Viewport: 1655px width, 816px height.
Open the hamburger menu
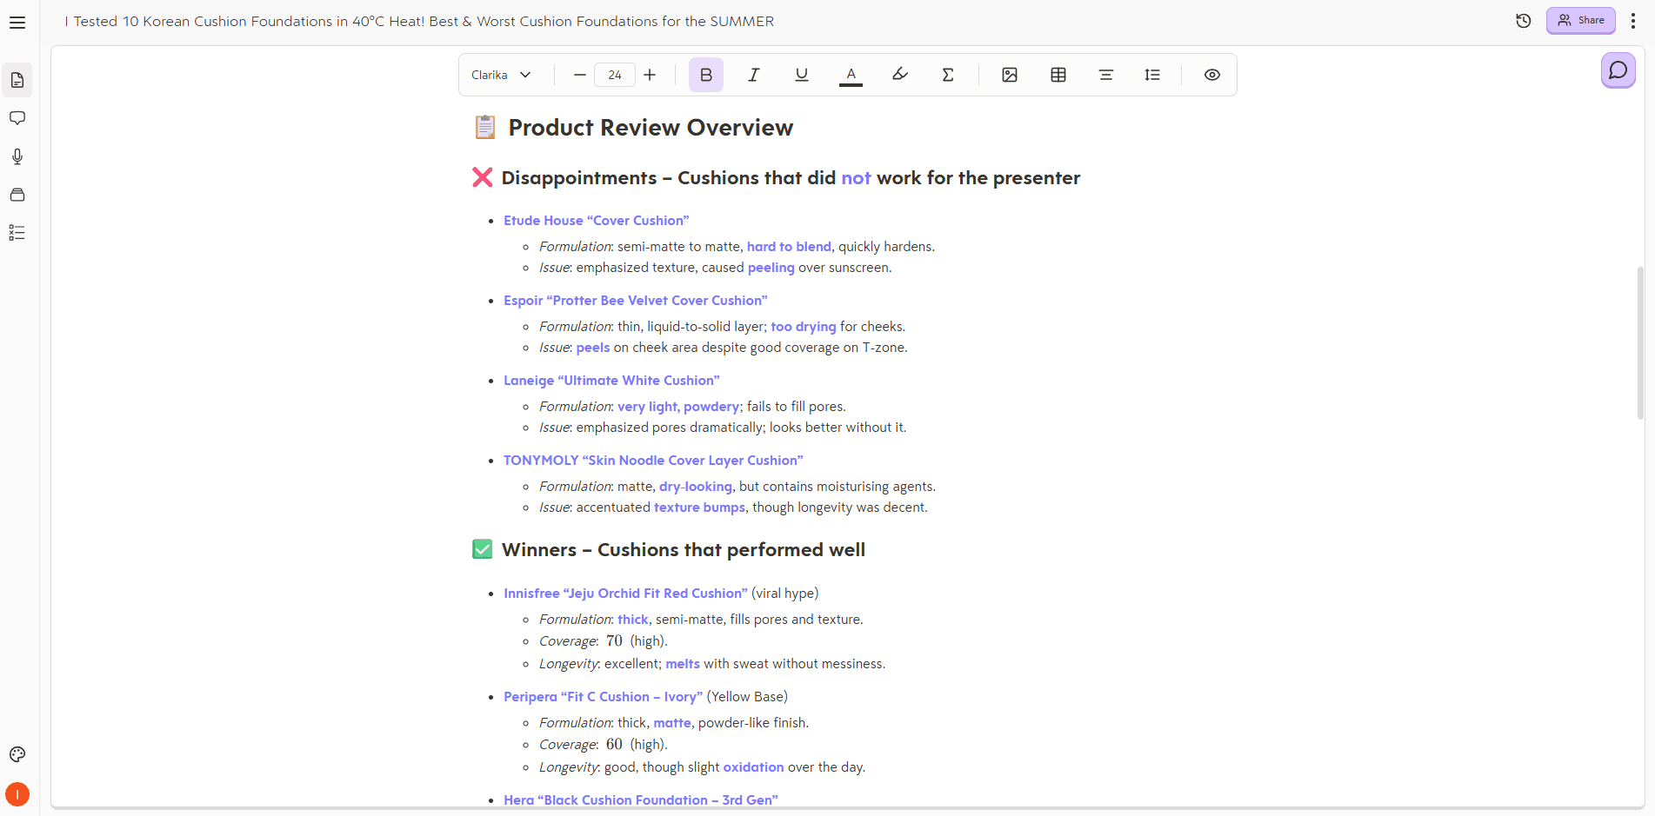tap(17, 23)
